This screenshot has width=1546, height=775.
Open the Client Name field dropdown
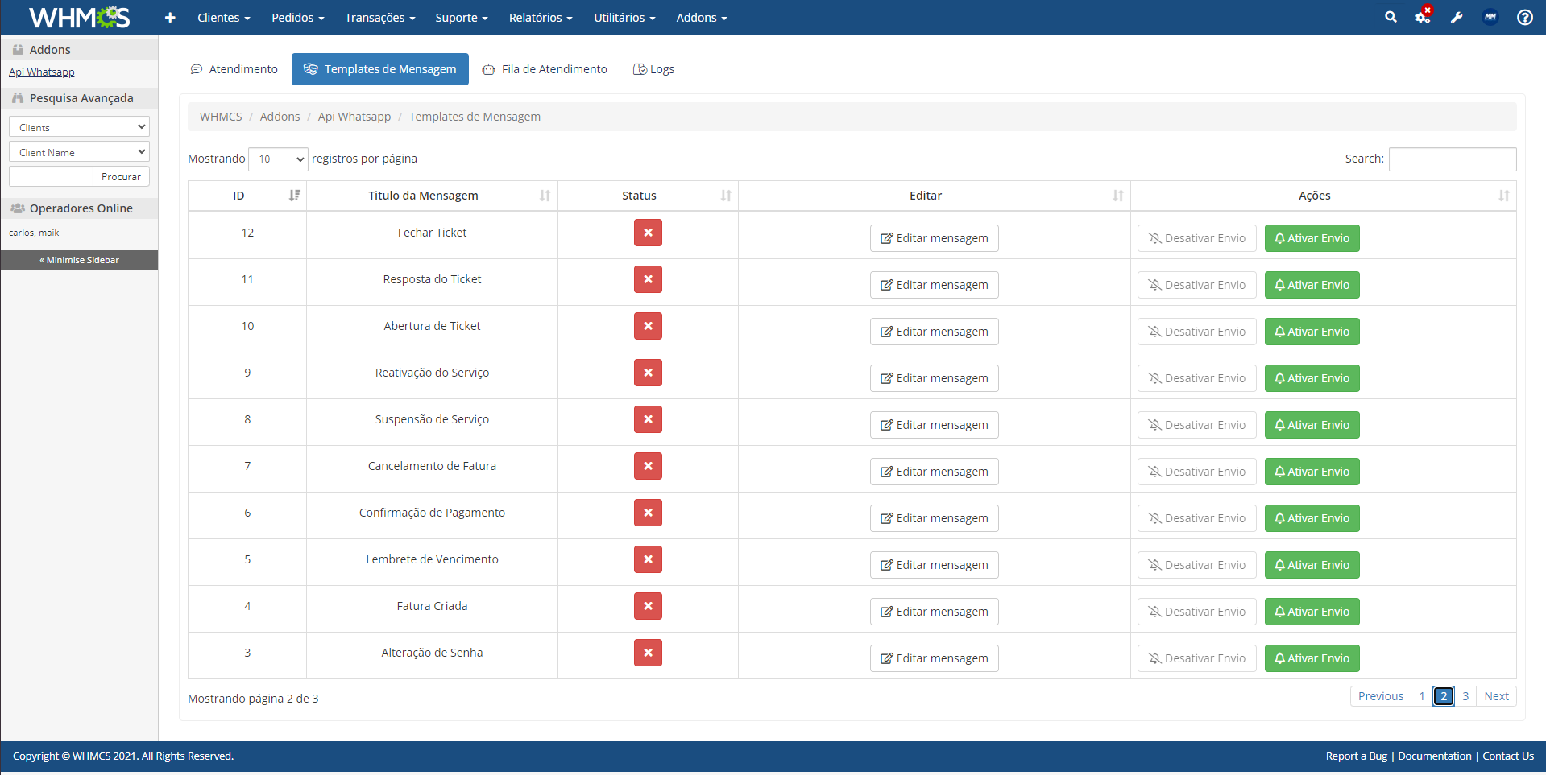(x=79, y=152)
